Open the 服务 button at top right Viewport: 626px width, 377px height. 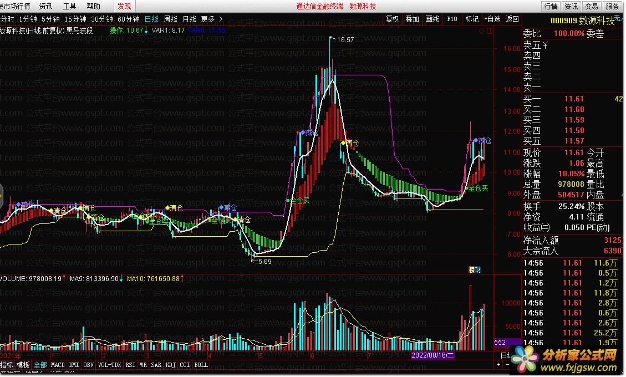pos(612,6)
